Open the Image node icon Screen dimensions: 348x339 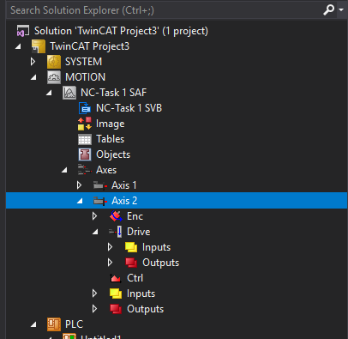click(85, 124)
